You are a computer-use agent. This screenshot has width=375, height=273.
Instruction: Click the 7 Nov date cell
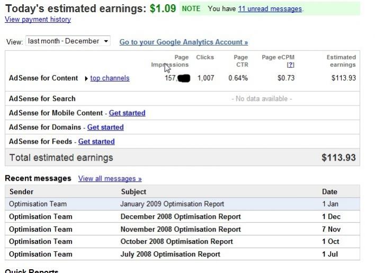coord(331,229)
